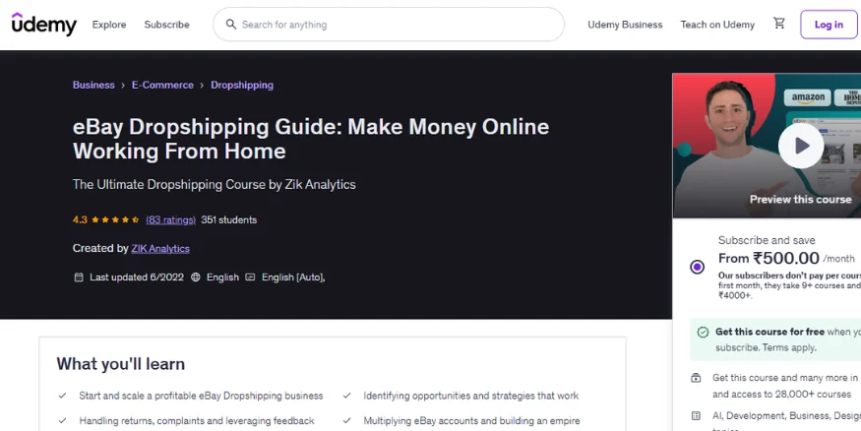
Task: Open the ZIK Analytics creator link
Action: [160, 248]
